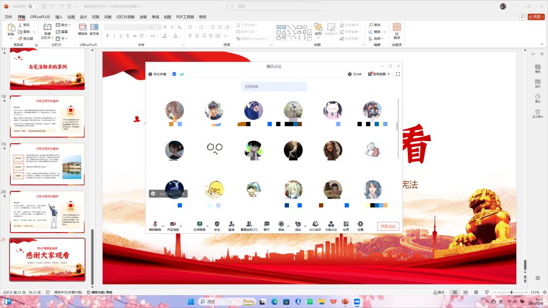Viewport: 548px width, 308px height.
Task: Expand the video options arrow in meeting
Action: (181, 226)
